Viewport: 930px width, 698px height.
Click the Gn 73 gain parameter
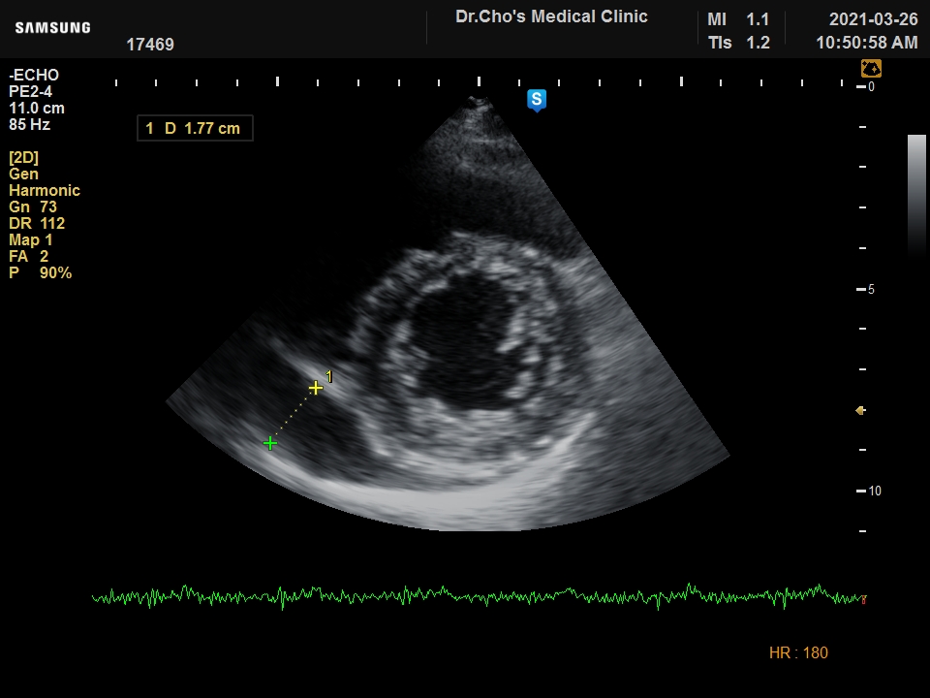click(33, 207)
